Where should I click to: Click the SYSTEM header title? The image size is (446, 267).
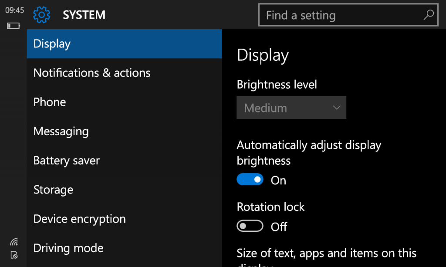click(84, 15)
